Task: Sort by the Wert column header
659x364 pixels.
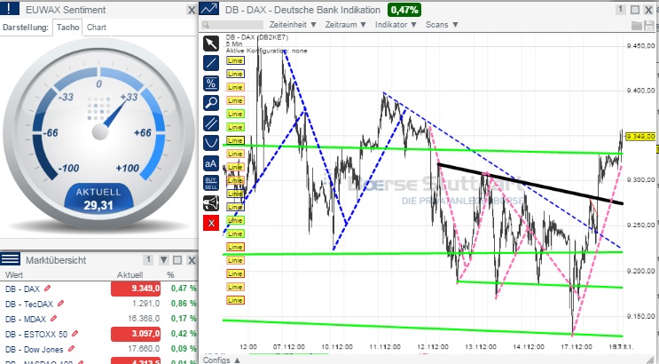Action: [14, 275]
